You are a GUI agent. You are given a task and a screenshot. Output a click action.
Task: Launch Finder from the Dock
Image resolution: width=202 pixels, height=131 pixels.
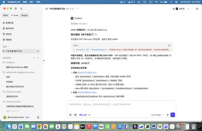click(8, 127)
